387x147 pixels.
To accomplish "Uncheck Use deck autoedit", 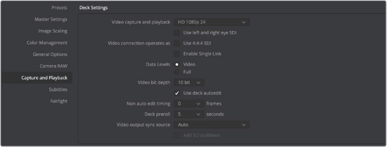I will 177,93.
